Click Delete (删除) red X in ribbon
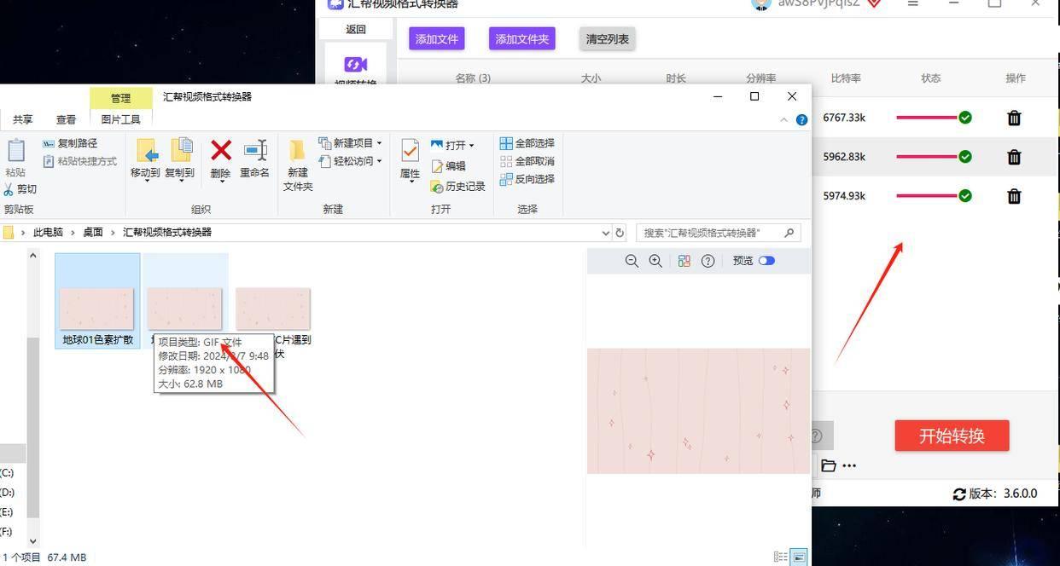The width and height of the screenshot is (1060, 566). pos(220,159)
